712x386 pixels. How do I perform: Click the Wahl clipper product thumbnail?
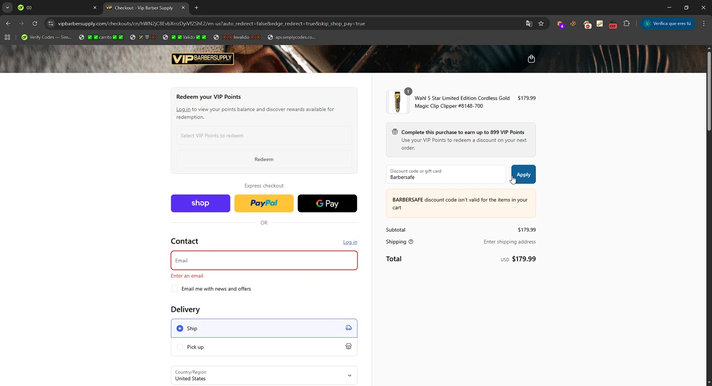[x=398, y=102]
